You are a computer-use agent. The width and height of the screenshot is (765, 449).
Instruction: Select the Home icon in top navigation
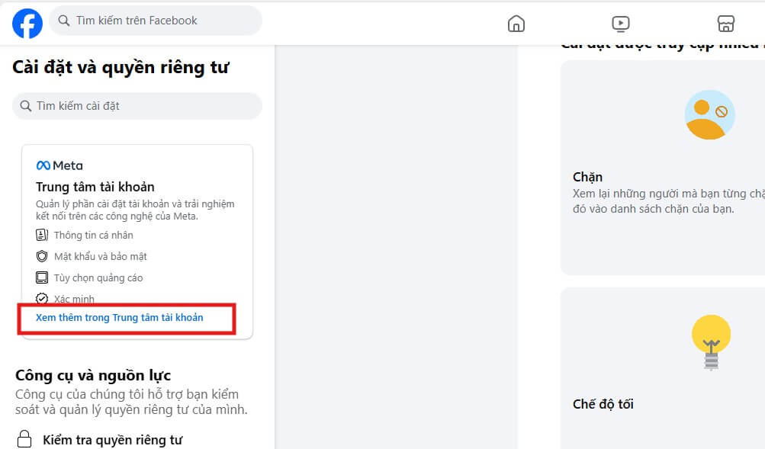[x=516, y=24]
